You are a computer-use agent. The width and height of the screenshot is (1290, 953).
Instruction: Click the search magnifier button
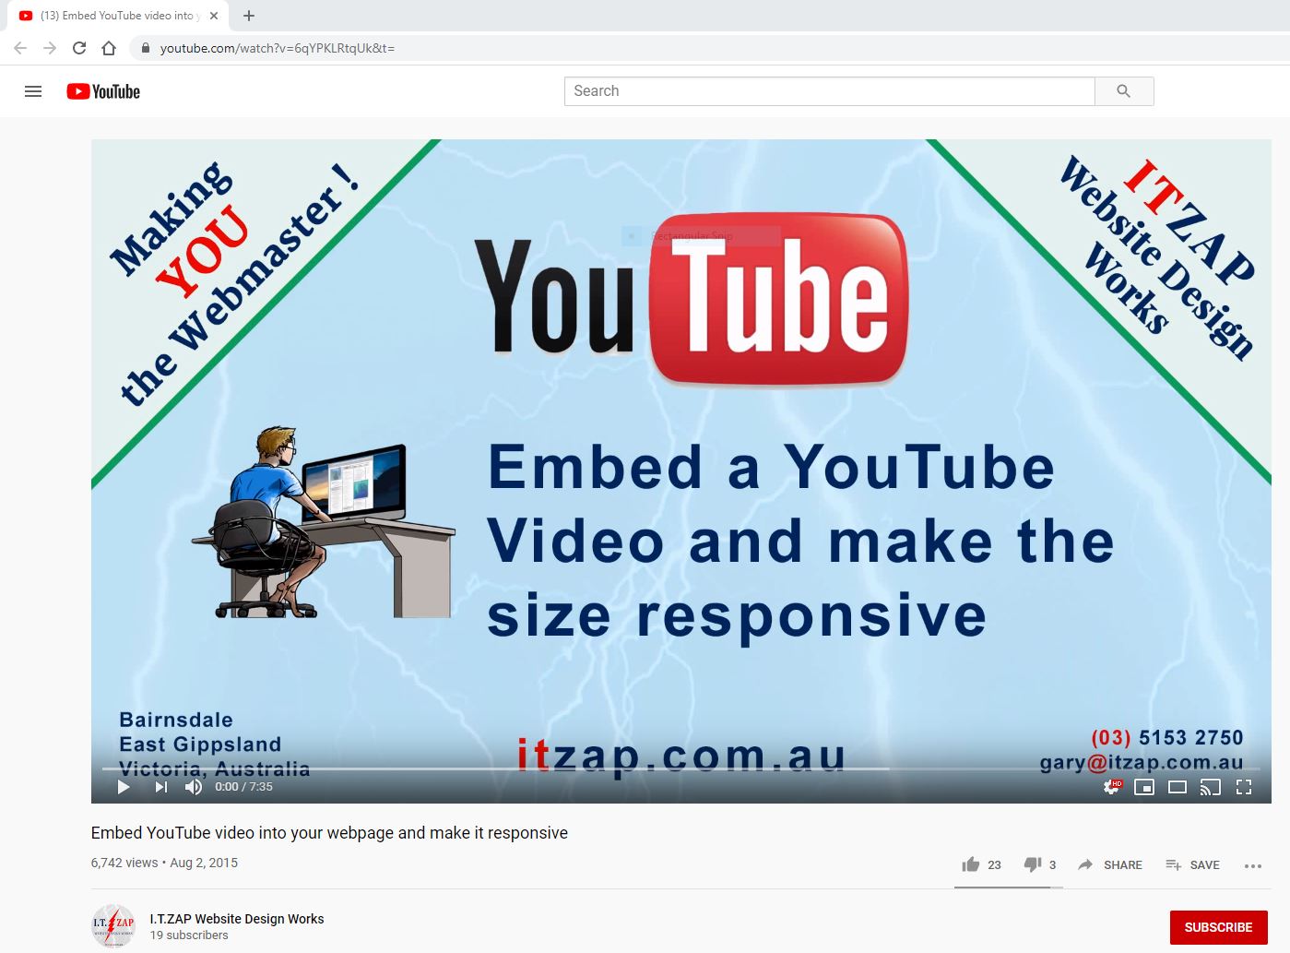pos(1124,90)
